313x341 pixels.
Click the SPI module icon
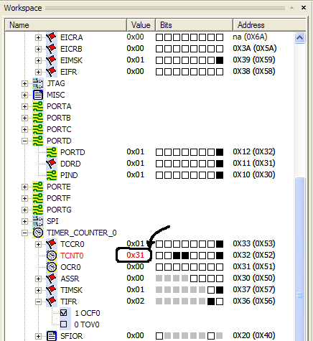coord(38,221)
